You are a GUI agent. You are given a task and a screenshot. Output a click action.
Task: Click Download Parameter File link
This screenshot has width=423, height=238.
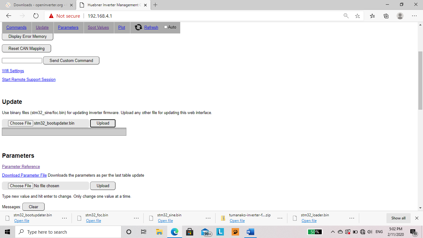[24, 175]
